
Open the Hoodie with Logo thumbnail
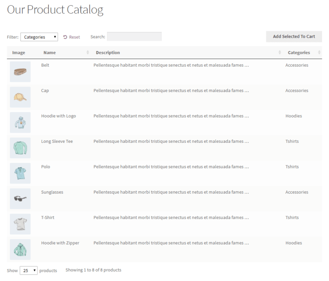(x=20, y=122)
